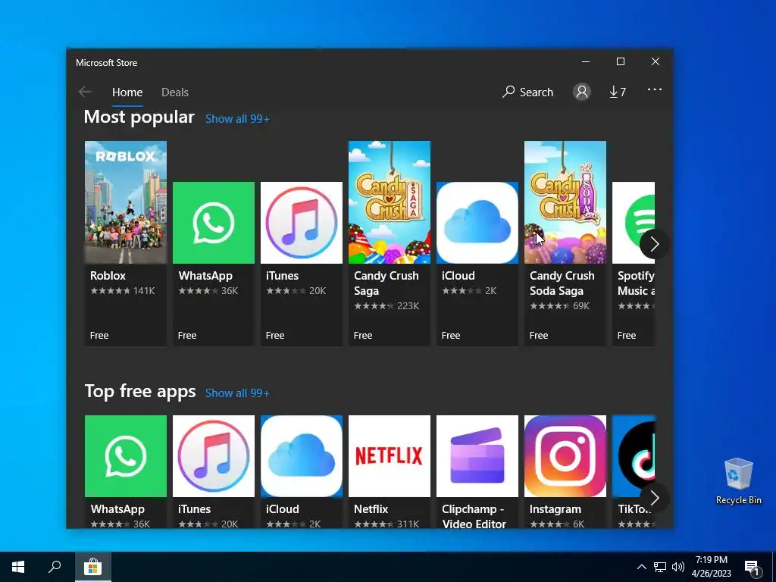Open the volume speaker tray icon
Screen dimensions: 776x582
pos(678,567)
